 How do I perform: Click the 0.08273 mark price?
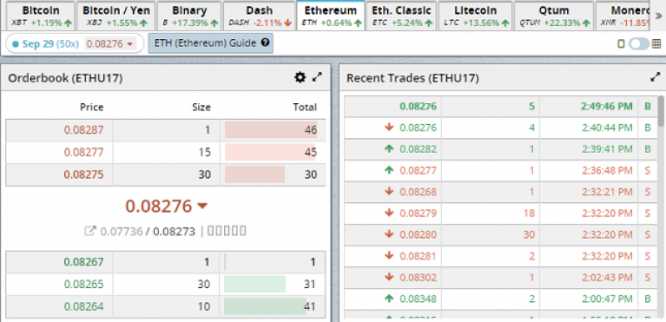pos(174,231)
